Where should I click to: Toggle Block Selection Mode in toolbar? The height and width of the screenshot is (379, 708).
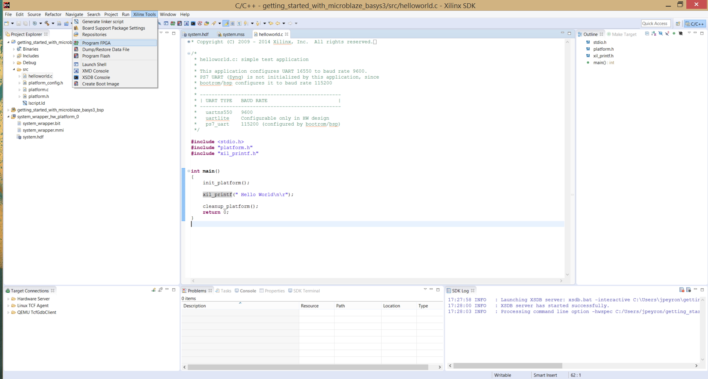click(233, 24)
